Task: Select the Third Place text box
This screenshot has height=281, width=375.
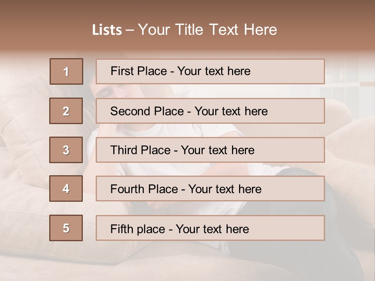Action: click(210, 150)
